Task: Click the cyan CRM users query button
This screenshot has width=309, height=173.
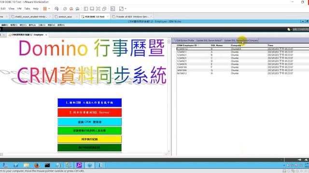Action: coord(89,122)
